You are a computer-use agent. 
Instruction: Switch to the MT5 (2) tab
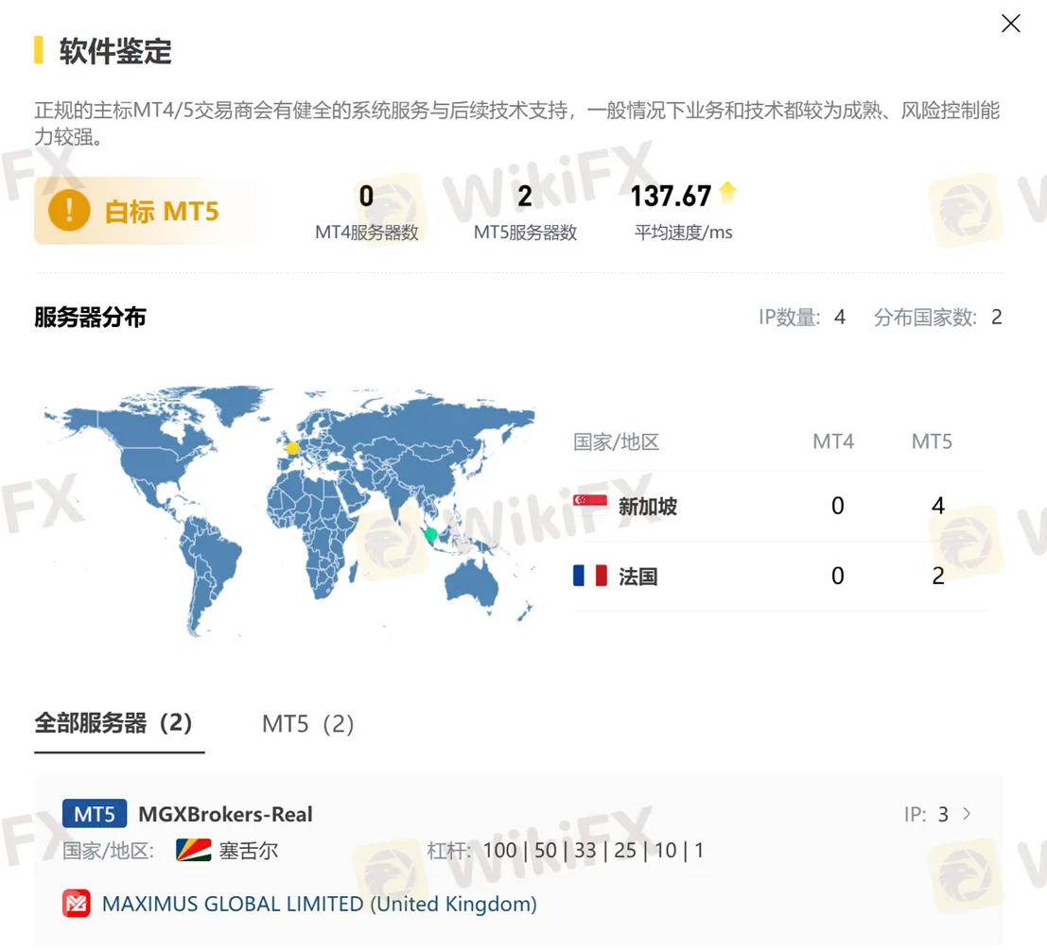coord(307,724)
